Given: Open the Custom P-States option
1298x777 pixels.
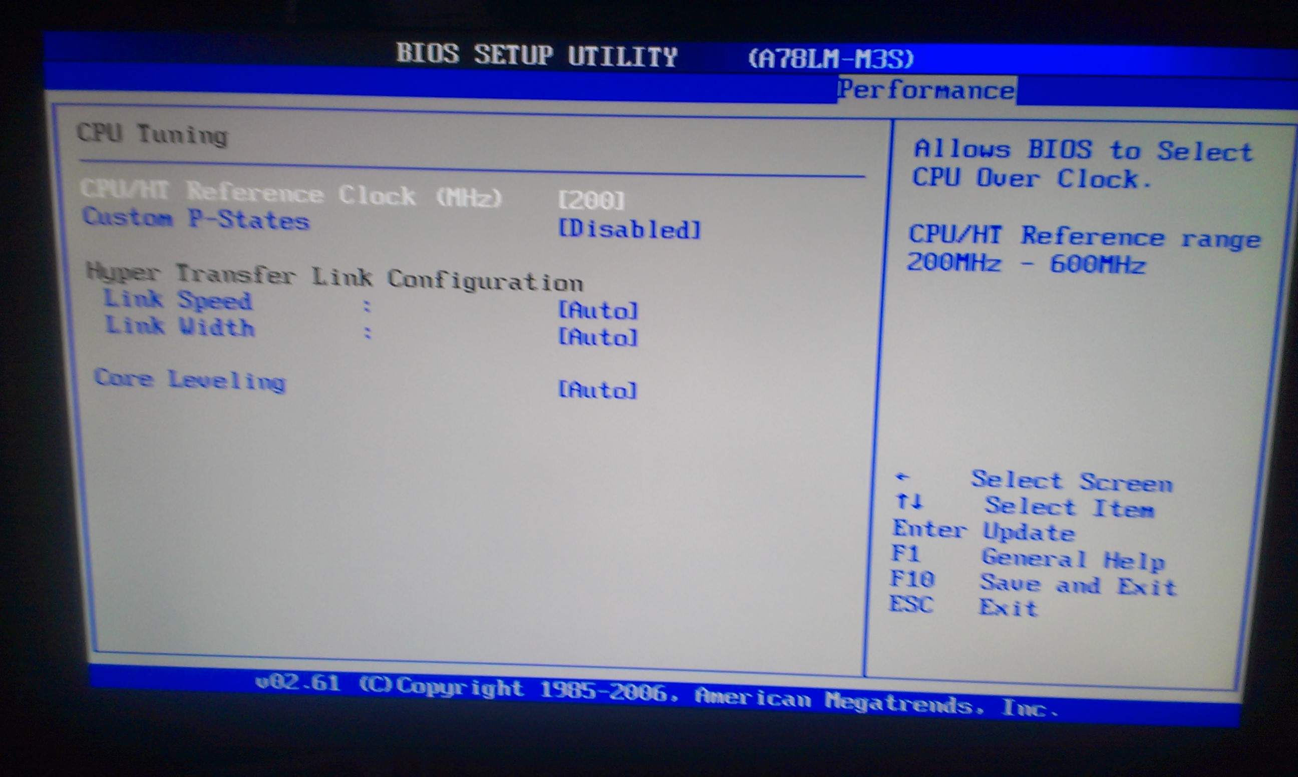Looking at the screenshot, I should click(196, 219).
